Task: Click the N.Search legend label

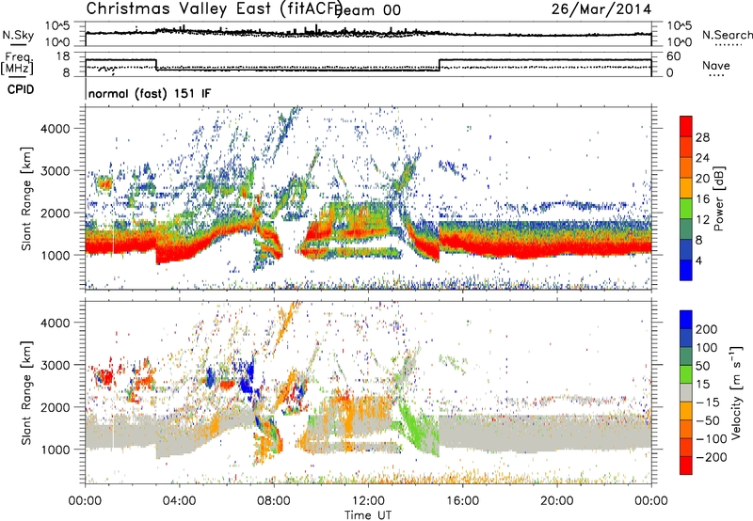Action: [x=727, y=35]
